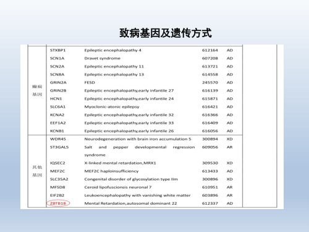Screen dimensions: 309x232
Task: Select 'X-linked mental retardation,MRX1' text
Action: [120, 163]
